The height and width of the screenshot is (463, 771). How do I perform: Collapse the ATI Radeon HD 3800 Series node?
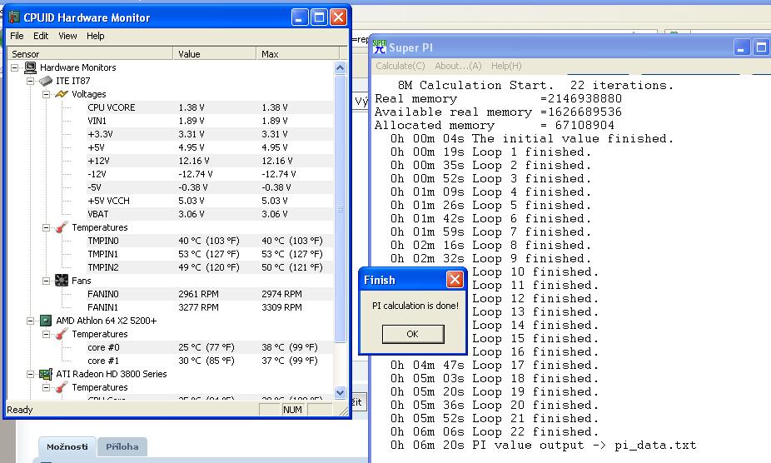point(31,374)
